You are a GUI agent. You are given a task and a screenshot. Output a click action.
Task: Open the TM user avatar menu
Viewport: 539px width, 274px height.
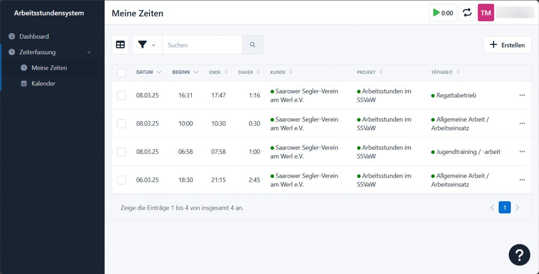(486, 13)
